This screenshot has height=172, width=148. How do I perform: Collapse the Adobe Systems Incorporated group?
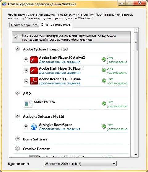pyautogui.click(x=18, y=49)
